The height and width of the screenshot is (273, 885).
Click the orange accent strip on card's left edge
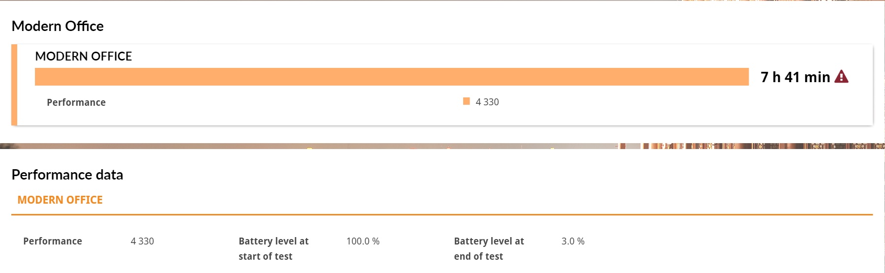14,85
